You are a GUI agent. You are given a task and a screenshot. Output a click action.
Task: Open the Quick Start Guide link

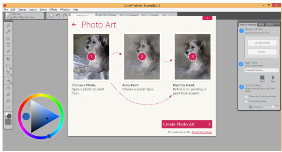(202, 132)
